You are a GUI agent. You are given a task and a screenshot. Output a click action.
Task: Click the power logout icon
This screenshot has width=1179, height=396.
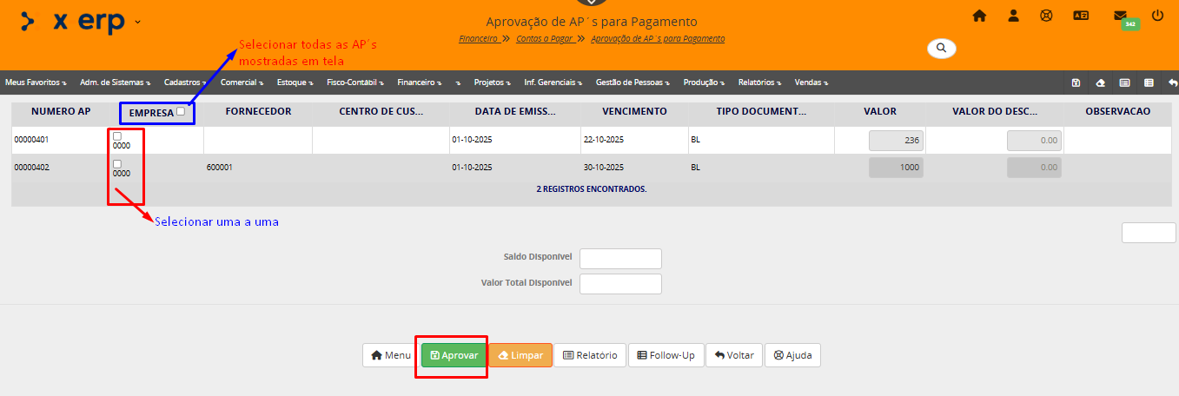(1157, 16)
